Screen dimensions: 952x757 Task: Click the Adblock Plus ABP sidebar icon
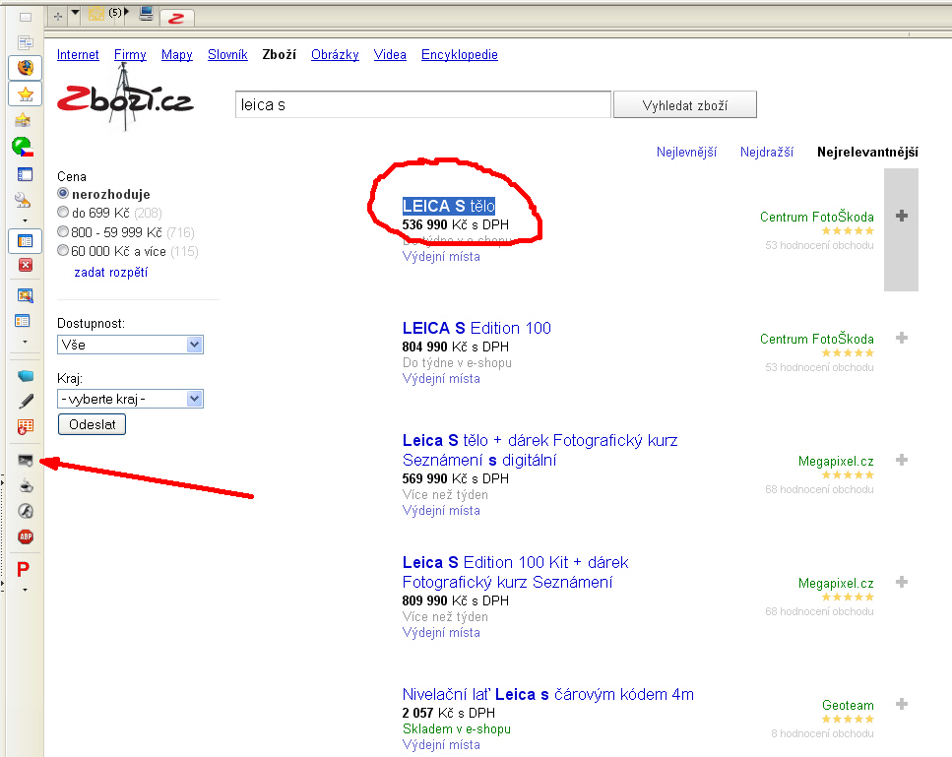26,536
